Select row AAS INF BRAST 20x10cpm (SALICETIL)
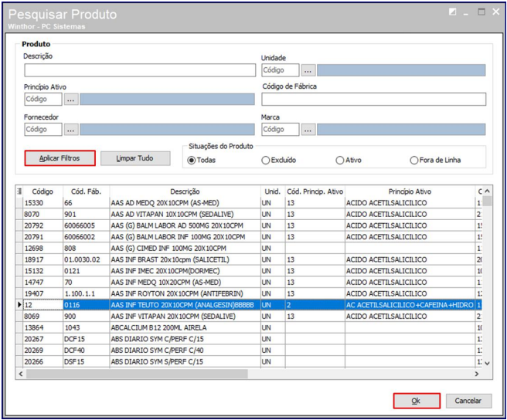 click(249, 259)
